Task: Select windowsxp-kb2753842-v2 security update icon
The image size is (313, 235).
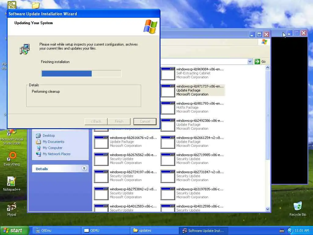Action: pos(101,194)
